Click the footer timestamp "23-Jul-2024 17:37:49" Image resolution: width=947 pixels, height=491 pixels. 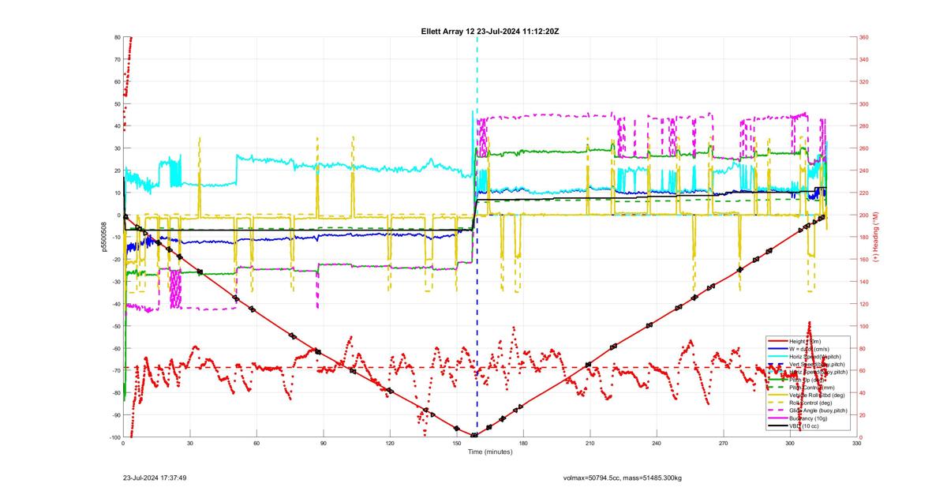(x=155, y=478)
